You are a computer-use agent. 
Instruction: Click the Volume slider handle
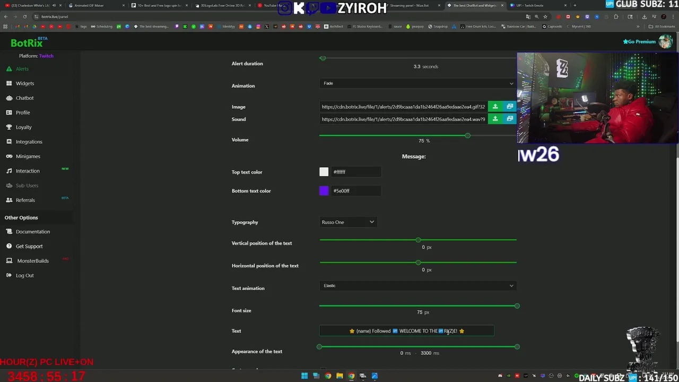tap(467, 136)
